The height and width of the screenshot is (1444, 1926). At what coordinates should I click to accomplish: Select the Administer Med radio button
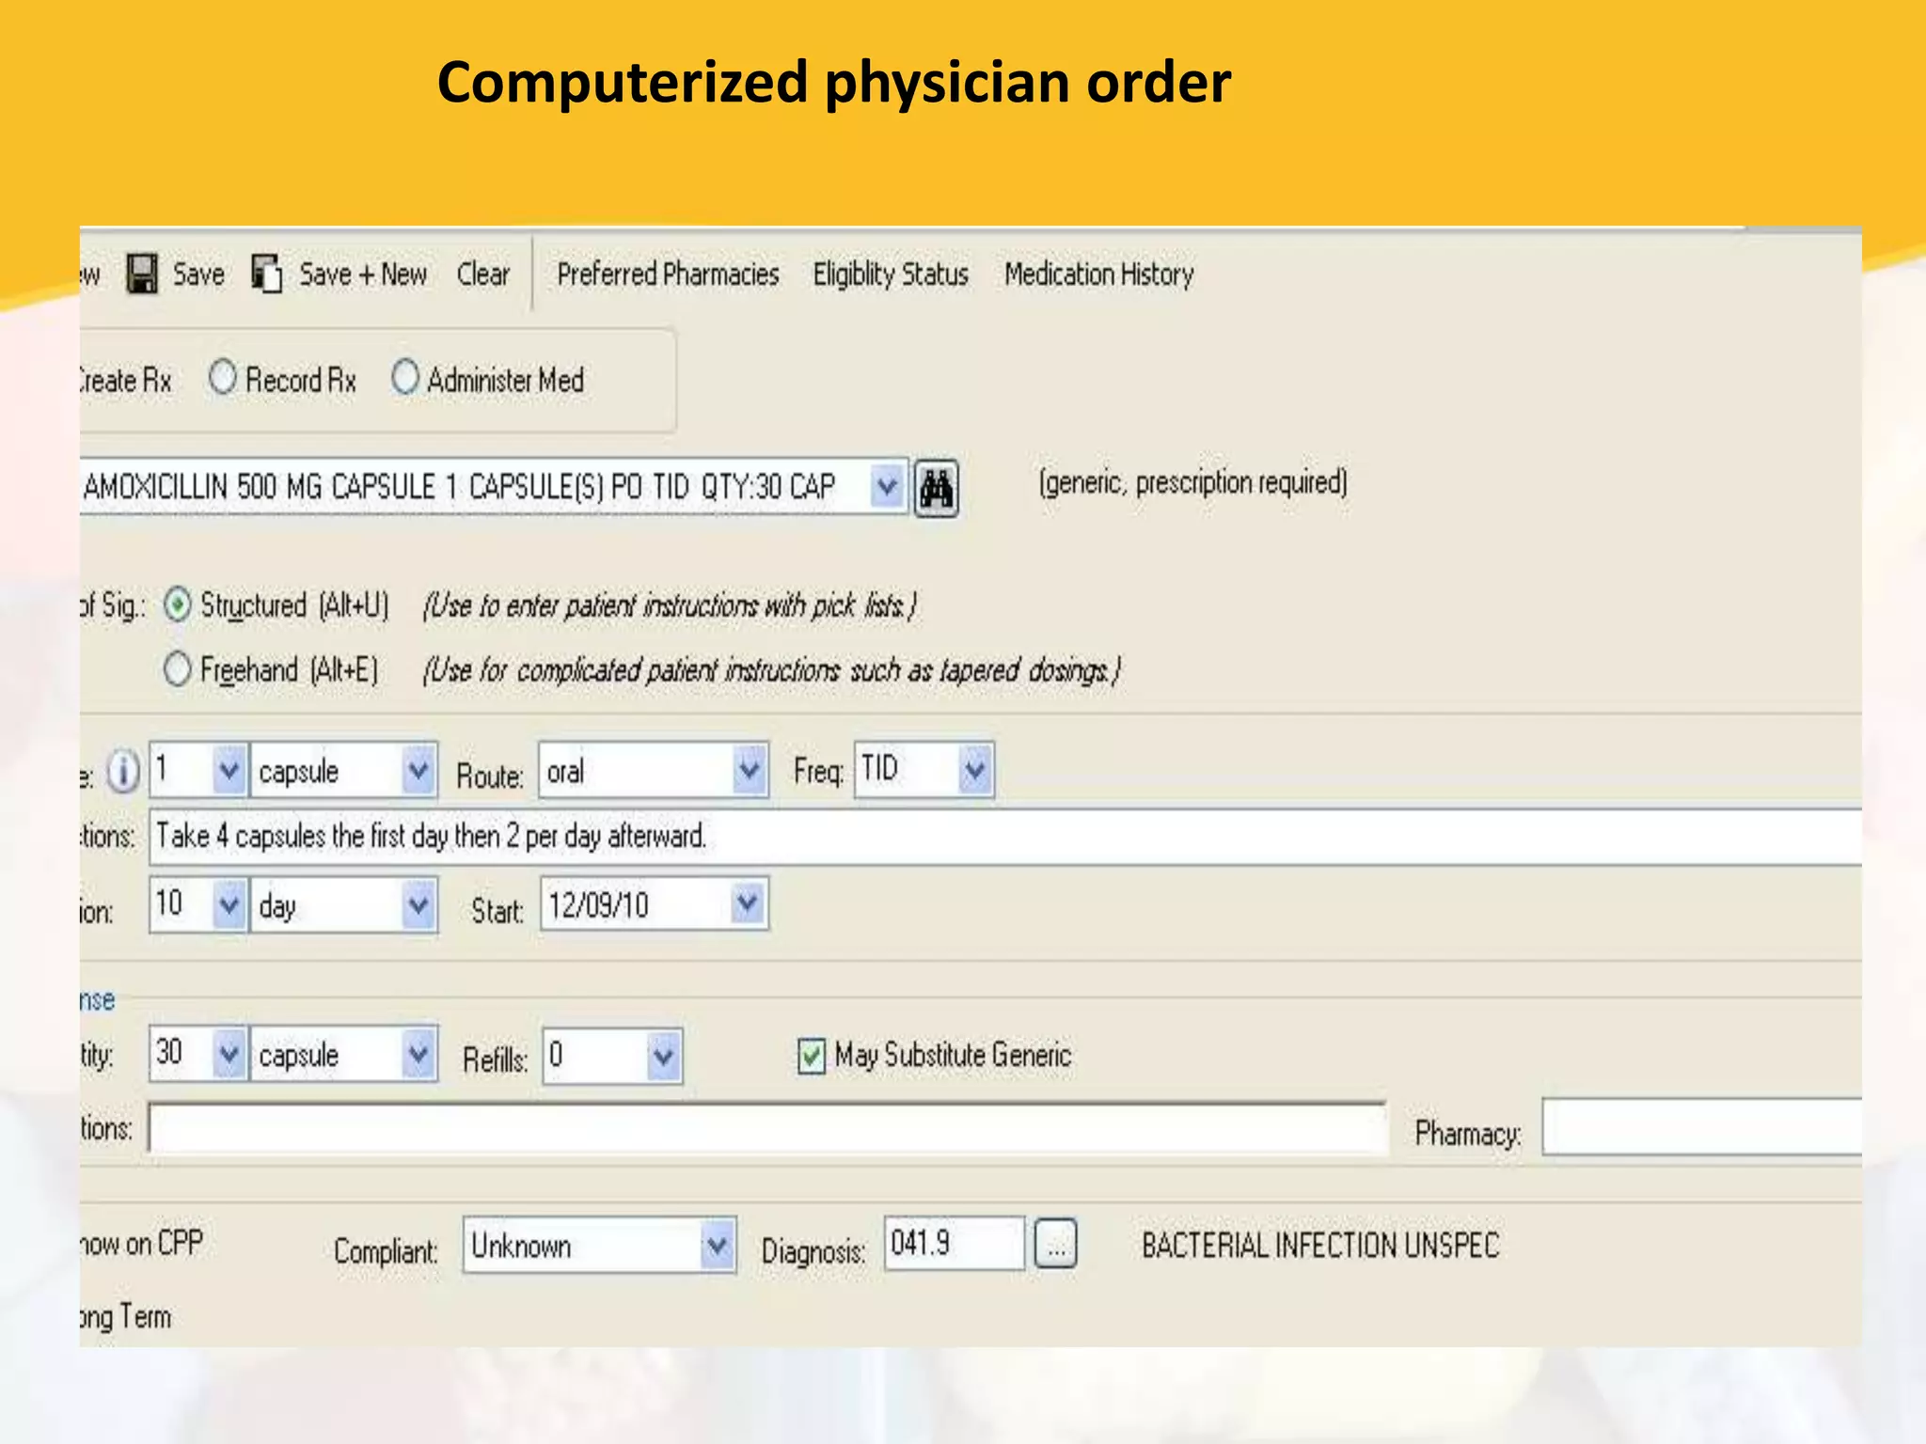(405, 378)
